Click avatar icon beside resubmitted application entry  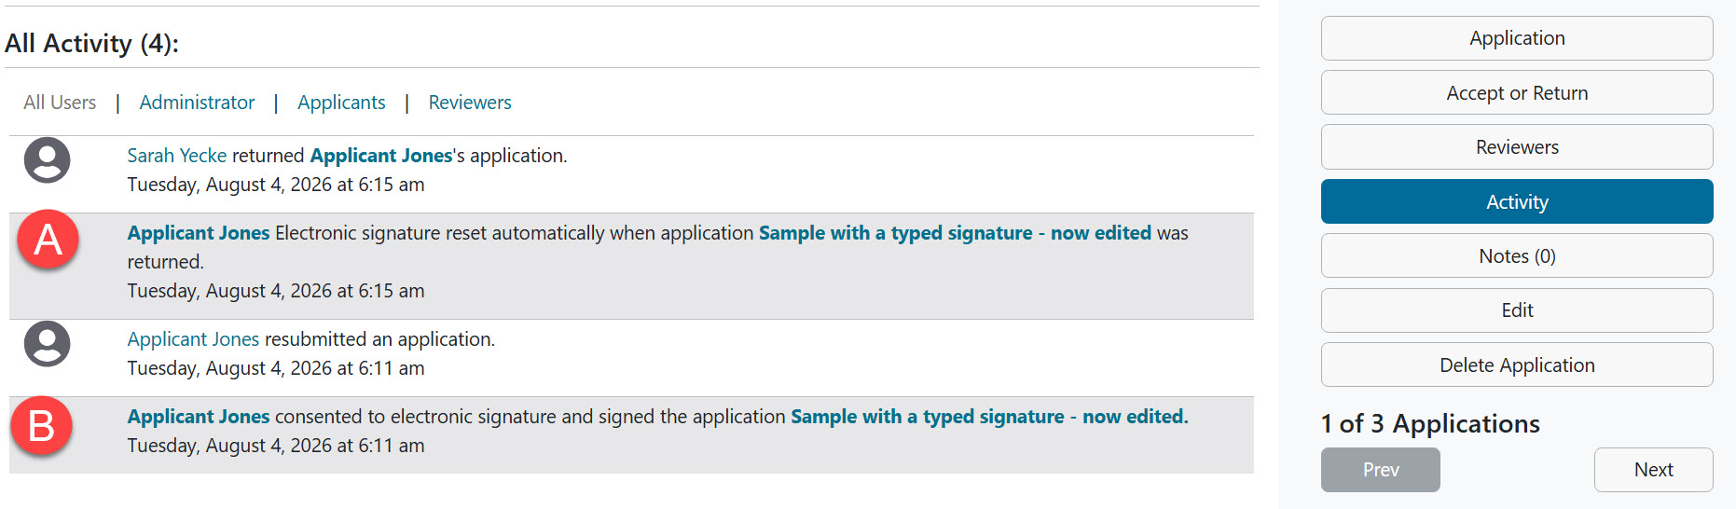pos(48,344)
